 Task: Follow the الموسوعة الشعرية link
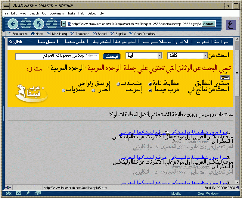pos(116,42)
